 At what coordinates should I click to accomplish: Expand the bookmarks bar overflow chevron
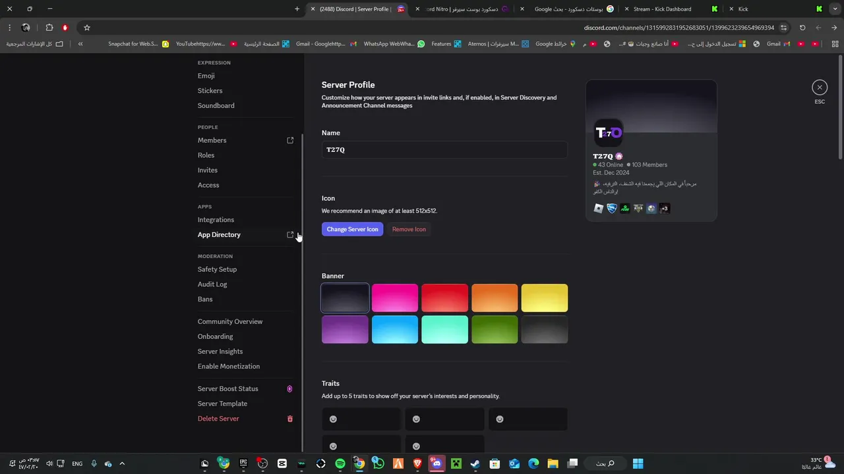(x=80, y=44)
